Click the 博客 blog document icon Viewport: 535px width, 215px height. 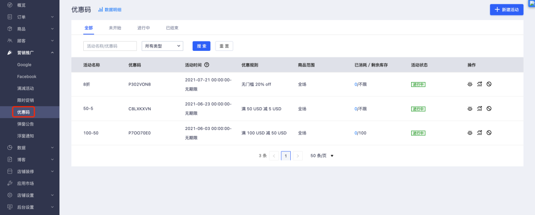click(x=10, y=160)
